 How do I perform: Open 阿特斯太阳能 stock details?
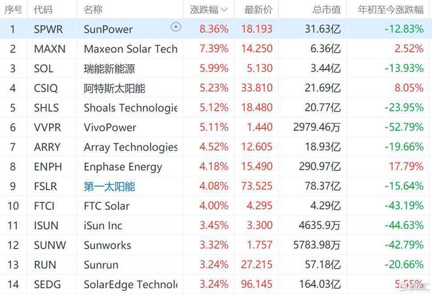[115, 88]
